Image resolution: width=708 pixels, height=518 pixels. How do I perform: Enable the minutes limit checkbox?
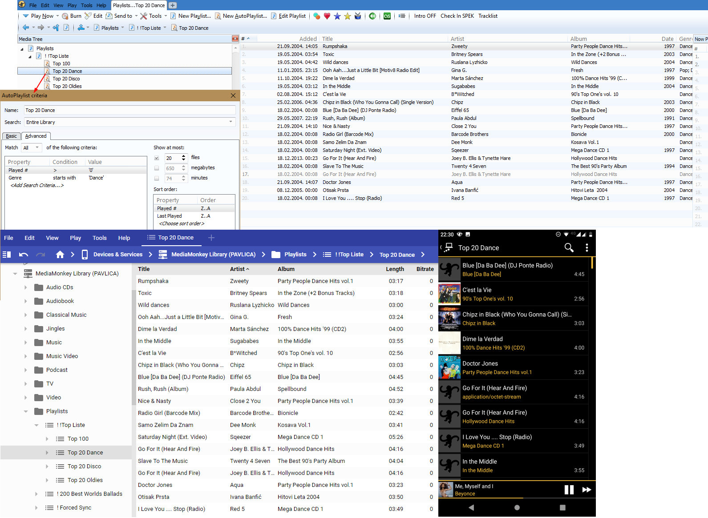click(157, 179)
